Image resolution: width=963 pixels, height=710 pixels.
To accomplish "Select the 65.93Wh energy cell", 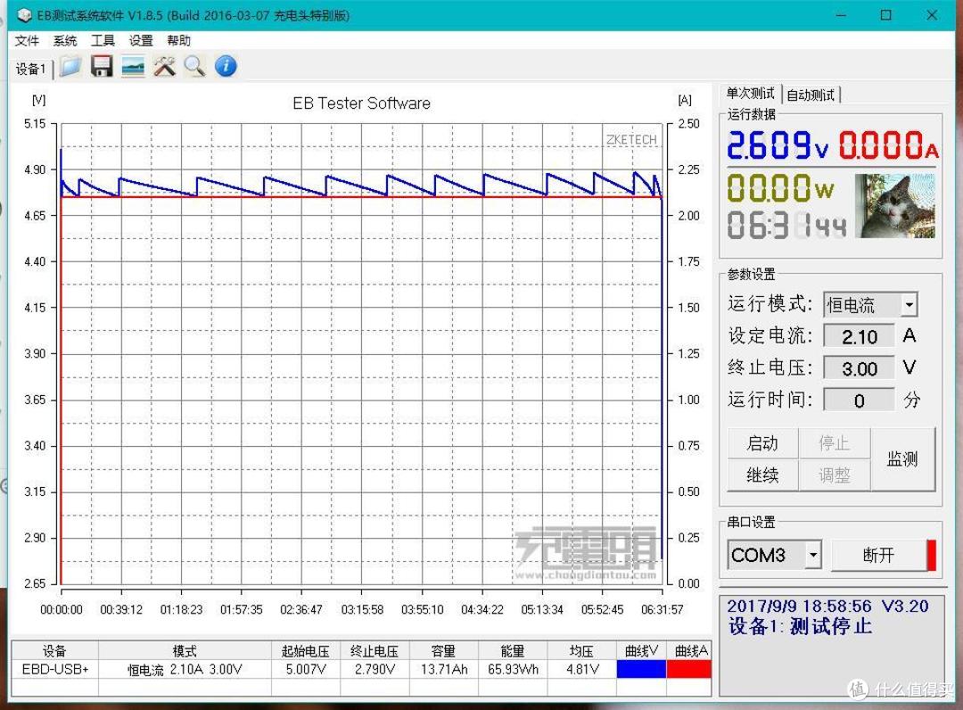I will coord(513,670).
